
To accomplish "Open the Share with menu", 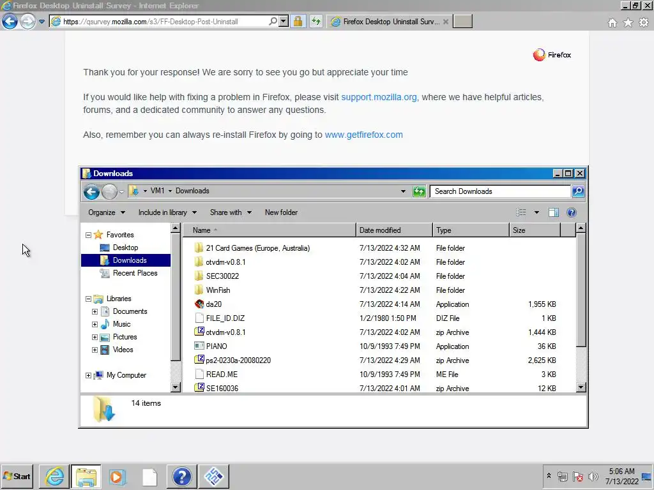I will pos(231,212).
